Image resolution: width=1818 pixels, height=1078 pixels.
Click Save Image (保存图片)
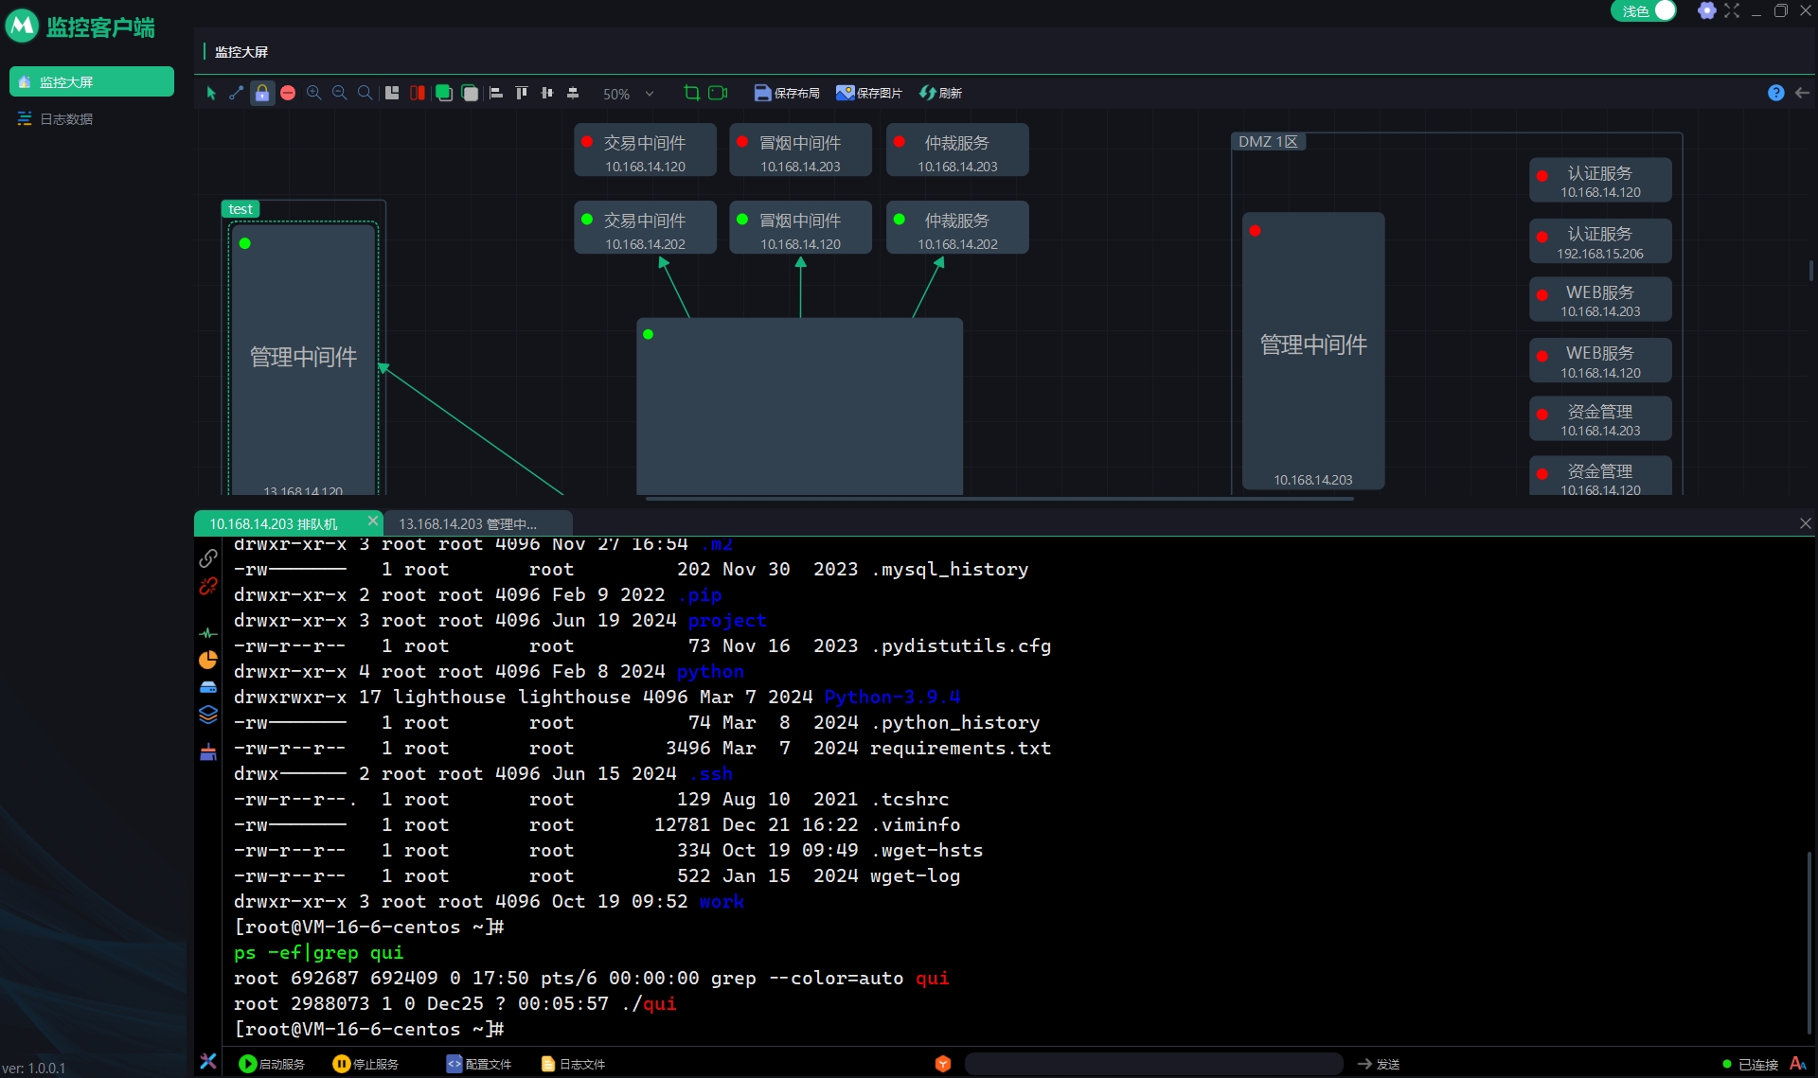point(868,93)
